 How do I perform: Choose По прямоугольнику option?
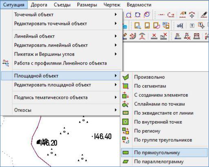click(165, 153)
